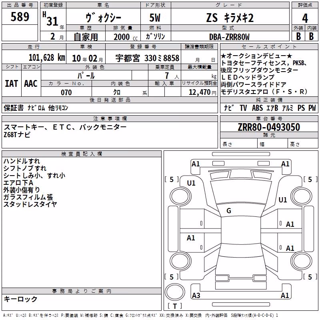Click the fuel type ガソリン
320x320 pixels.
pos(155,36)
